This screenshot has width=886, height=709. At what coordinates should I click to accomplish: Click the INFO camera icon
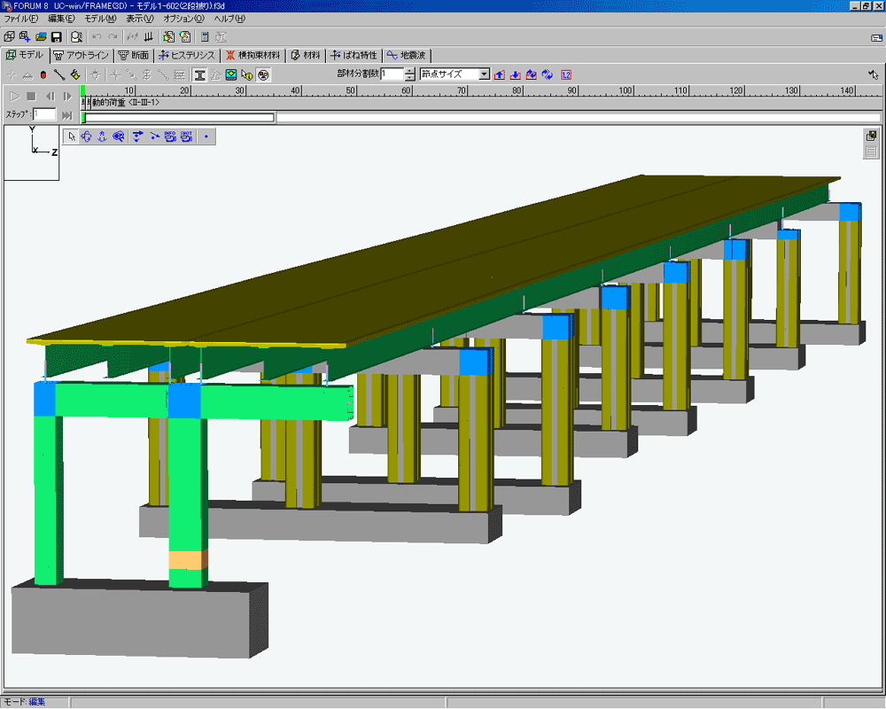(x=169, y=136)
